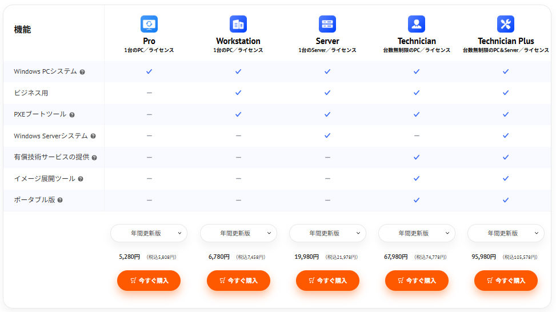Image resolution: width=556 pixels, height=312 pixels.
Task: Open the Pro 年間更新版 license dropdown
Action: point(149,233)
